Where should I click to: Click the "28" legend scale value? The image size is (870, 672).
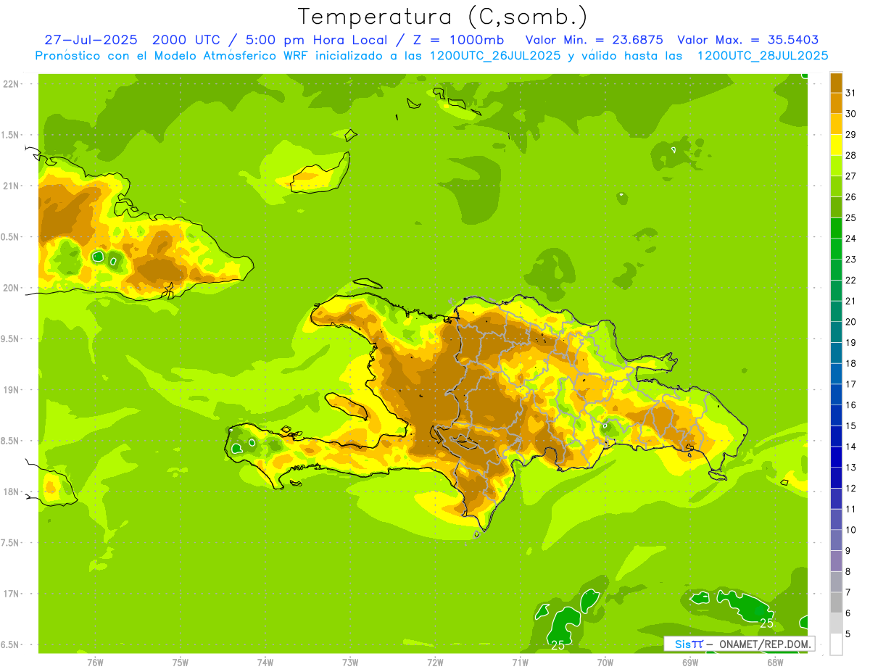click(851, 155)
